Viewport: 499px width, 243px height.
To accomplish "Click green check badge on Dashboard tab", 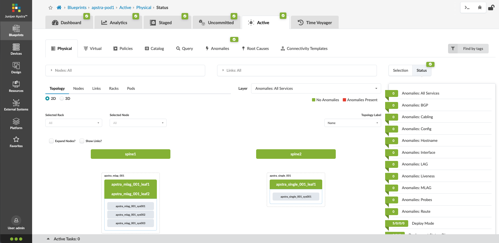I will point(87,16).
